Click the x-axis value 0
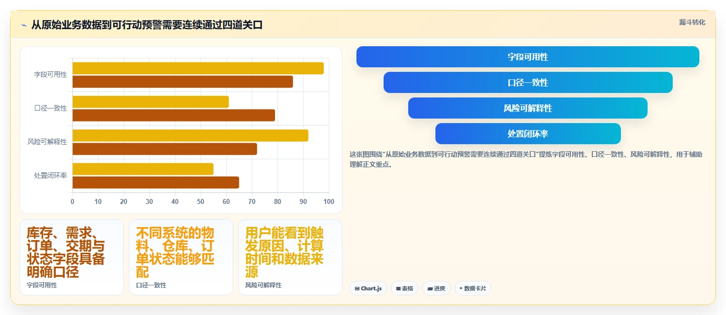 [x=72, y=201]
